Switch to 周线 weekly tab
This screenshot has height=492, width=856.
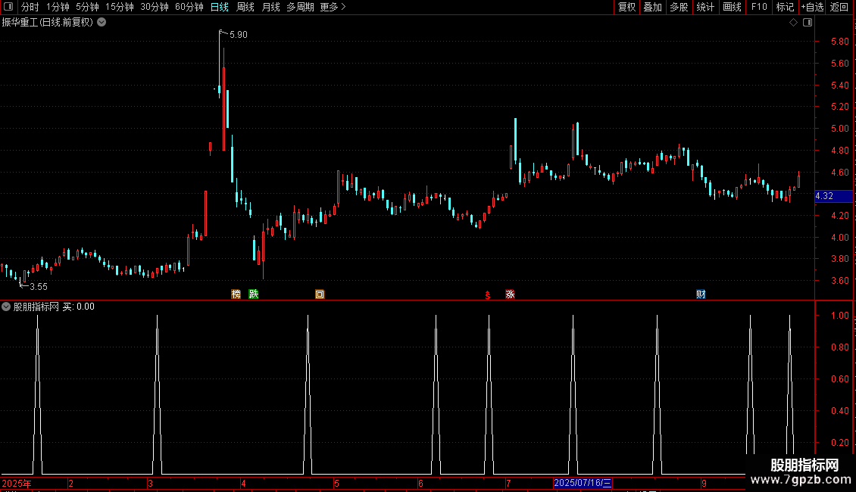(245, 7)
